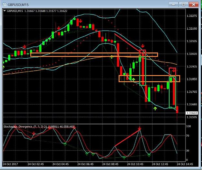Click price axis level 1.32105
The width and height of the screenshot is (202, 170).
tap(192, 41)
